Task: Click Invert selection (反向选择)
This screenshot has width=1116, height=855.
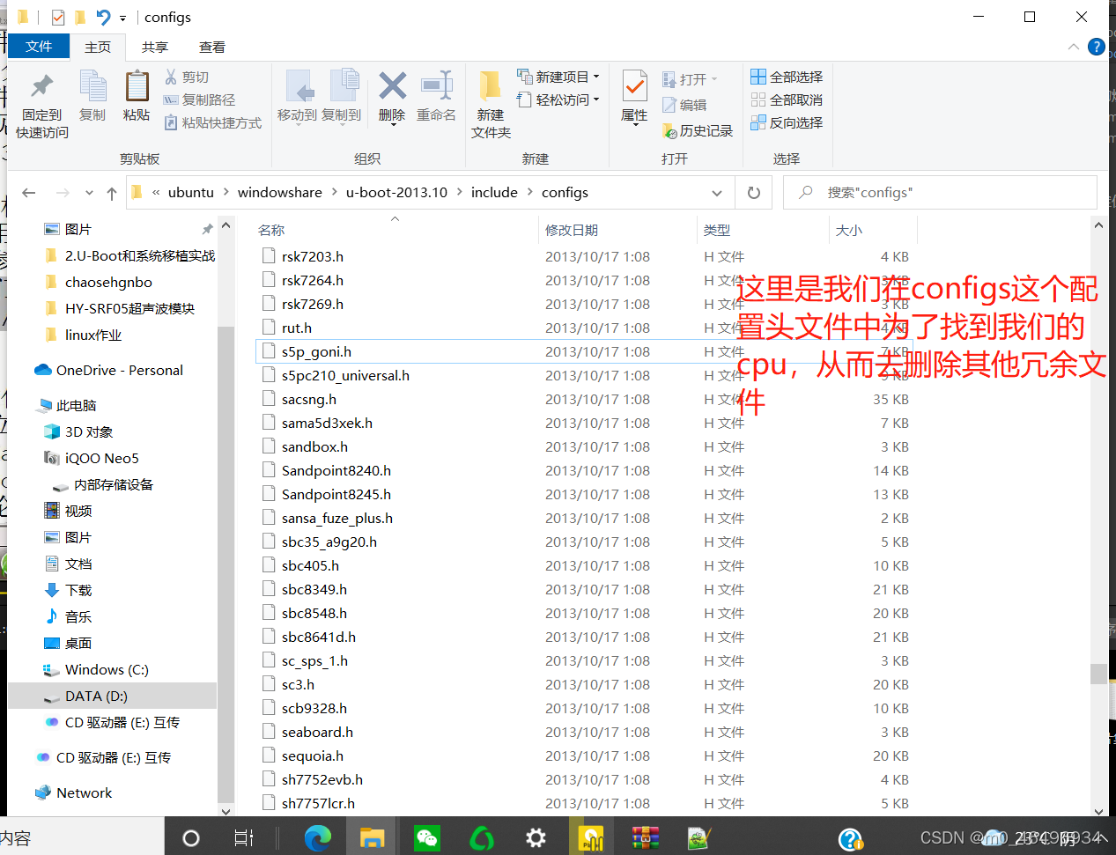Action: tap(787, 123)
